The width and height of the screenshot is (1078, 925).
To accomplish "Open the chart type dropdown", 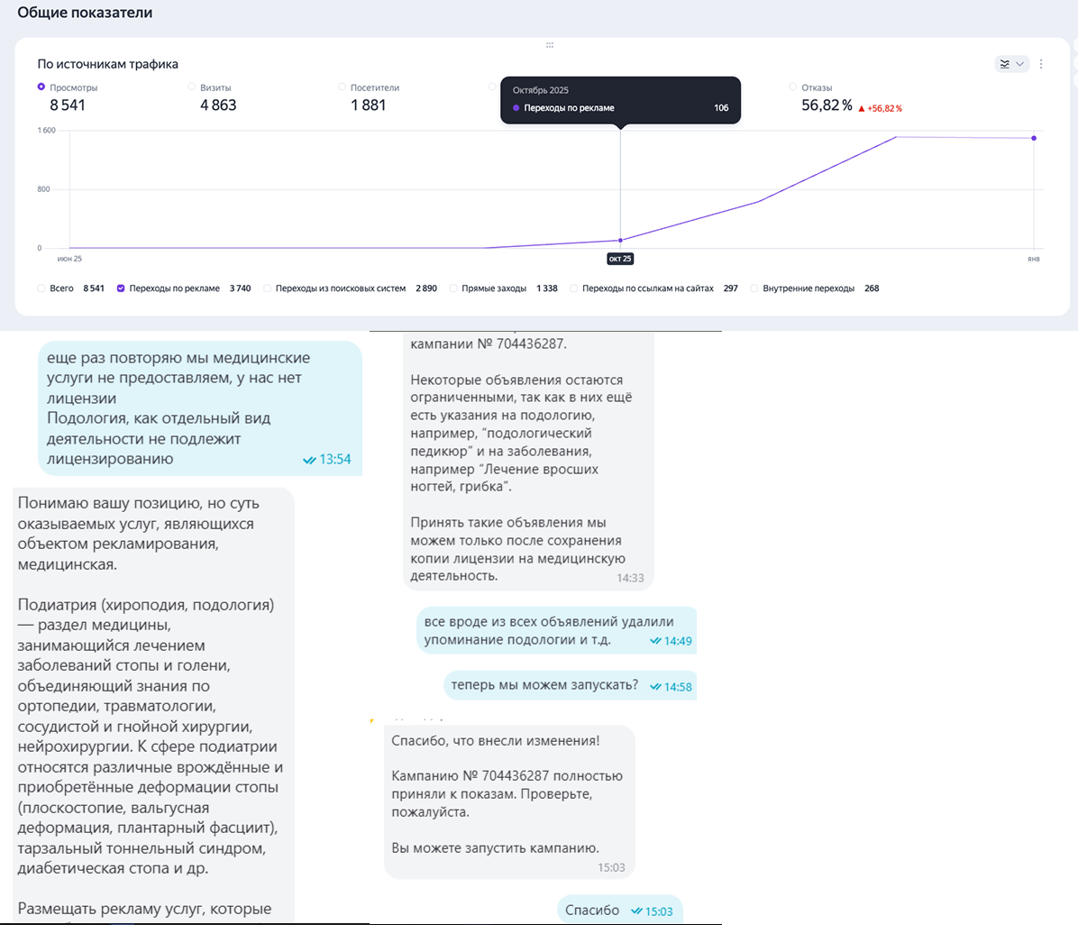I will pyautogui.click(x=1010, y=64).
